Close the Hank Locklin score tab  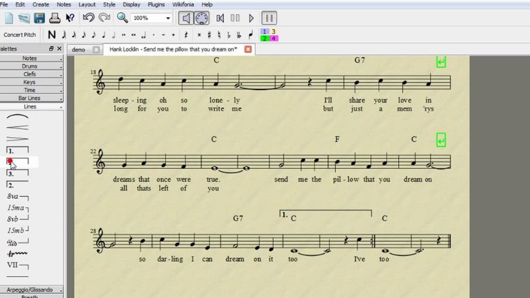pos(248,49)
